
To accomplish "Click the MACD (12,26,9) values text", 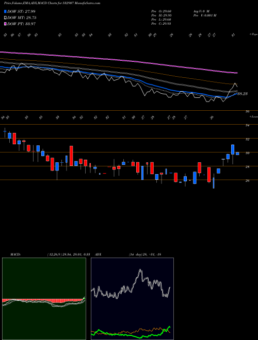I will coord(69,254).
